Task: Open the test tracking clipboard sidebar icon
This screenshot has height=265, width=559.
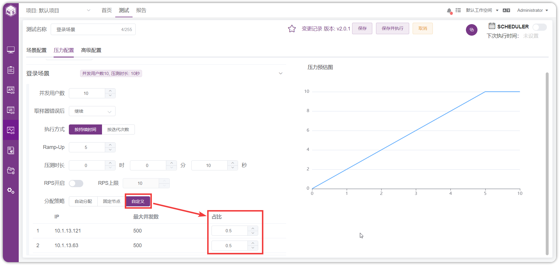Action: (x=11, y=70)
